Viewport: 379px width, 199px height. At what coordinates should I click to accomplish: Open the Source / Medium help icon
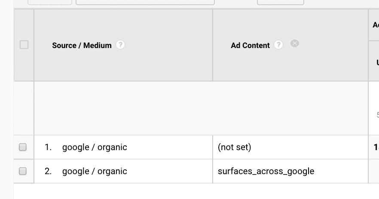(x=120, y=45)
